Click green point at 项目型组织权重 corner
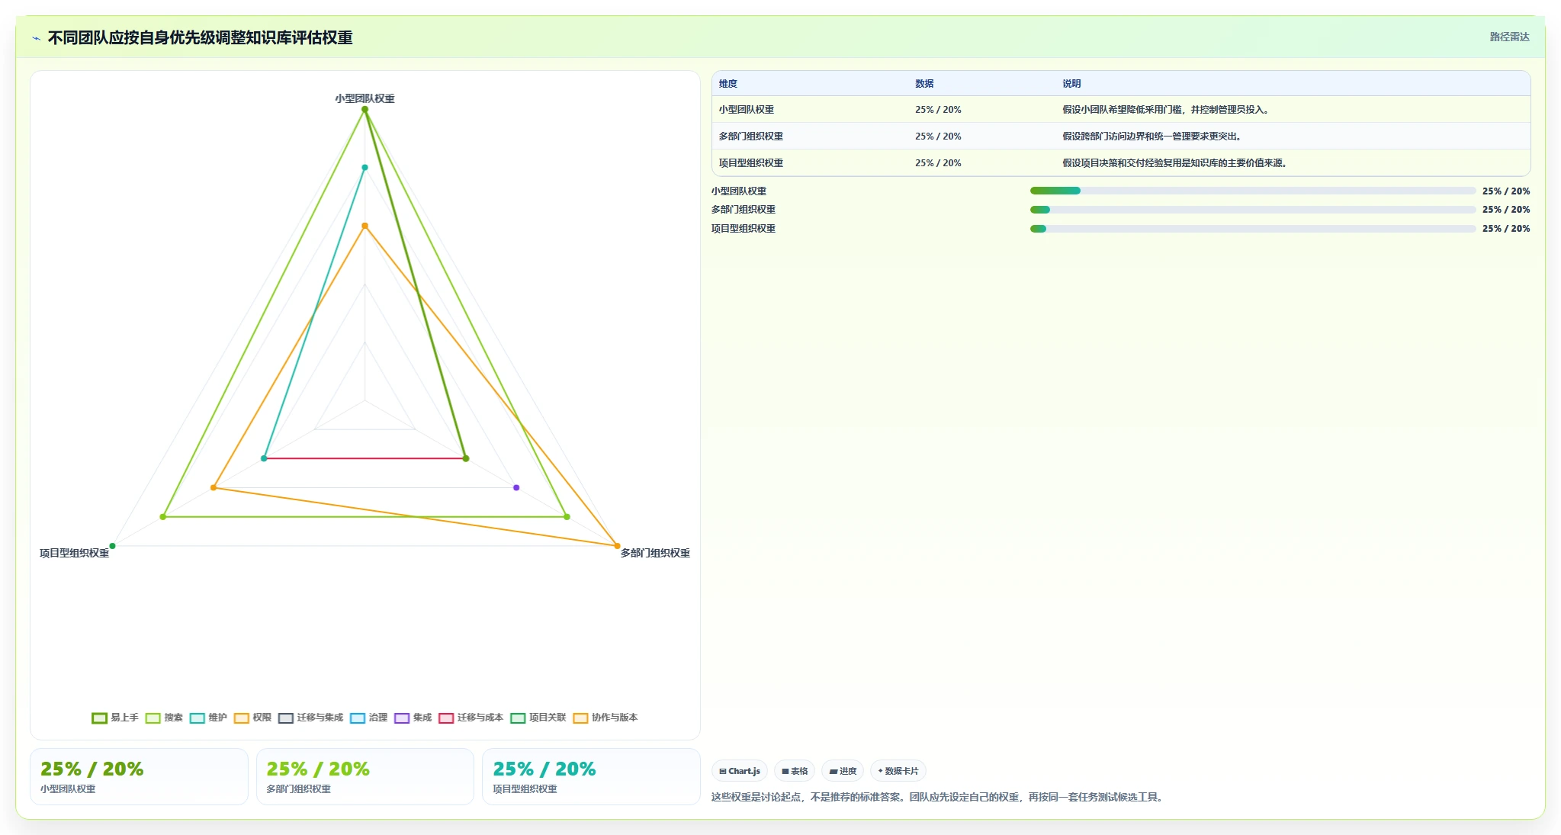The image size is (1561, 835). [112, 546]
